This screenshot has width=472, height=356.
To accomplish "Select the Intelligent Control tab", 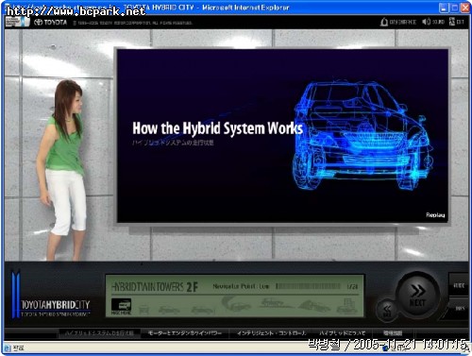I will (x=271, y=332).
